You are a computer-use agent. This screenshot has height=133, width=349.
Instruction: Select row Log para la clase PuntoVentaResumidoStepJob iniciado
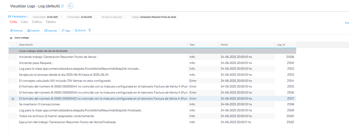(x=152, y=69)
